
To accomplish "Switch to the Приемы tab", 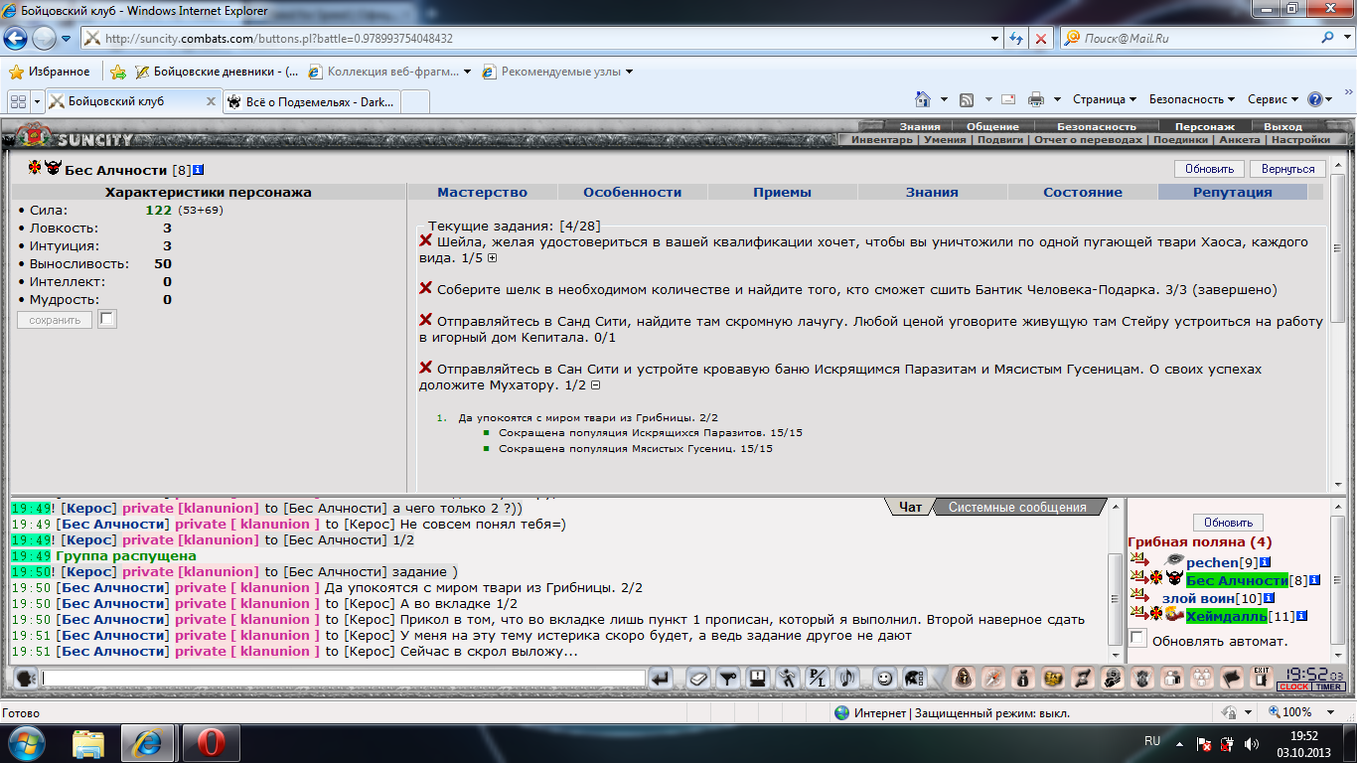I will tap(782, 192).
